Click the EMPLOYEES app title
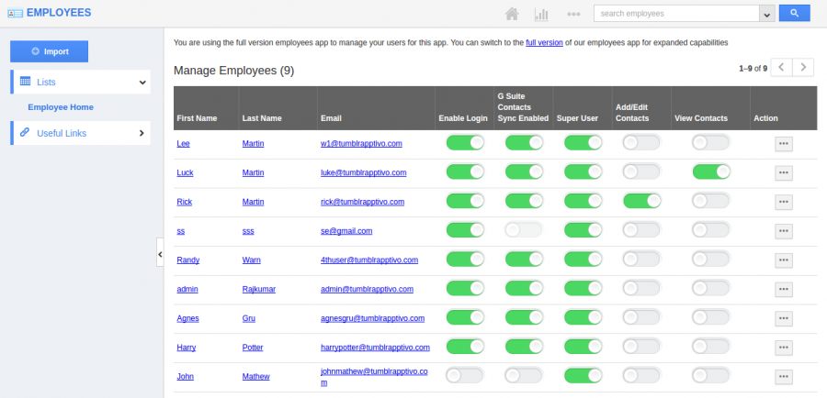827x398 pixels. (59, 13)
